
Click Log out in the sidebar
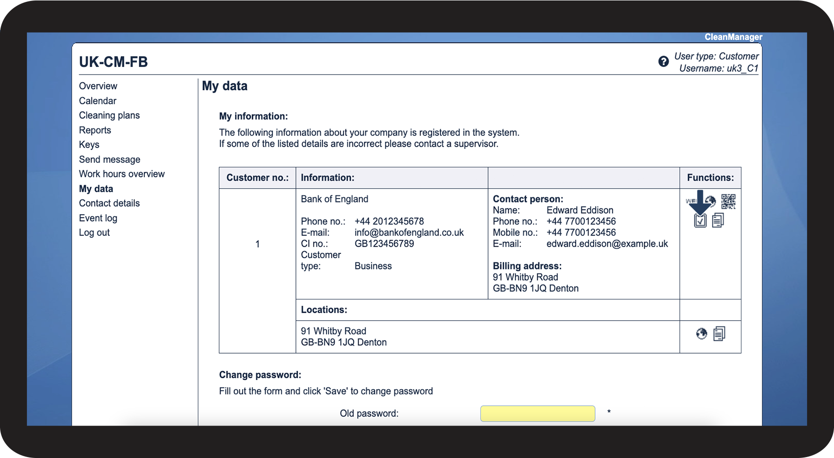pos(94,233)
